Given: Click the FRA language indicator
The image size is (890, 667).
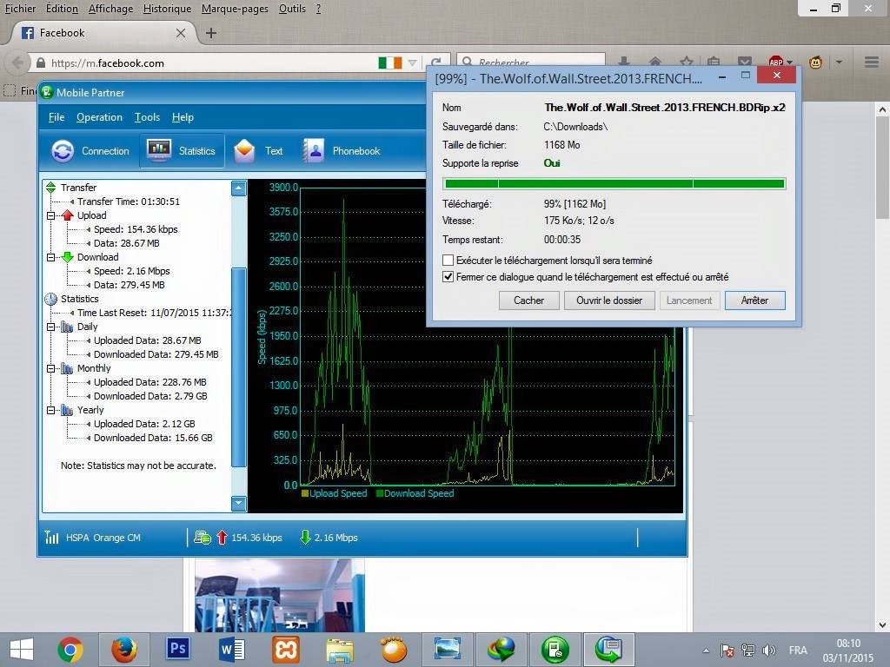Looking at the screenshot, I should pyautogui.click(x=798, y=650).
